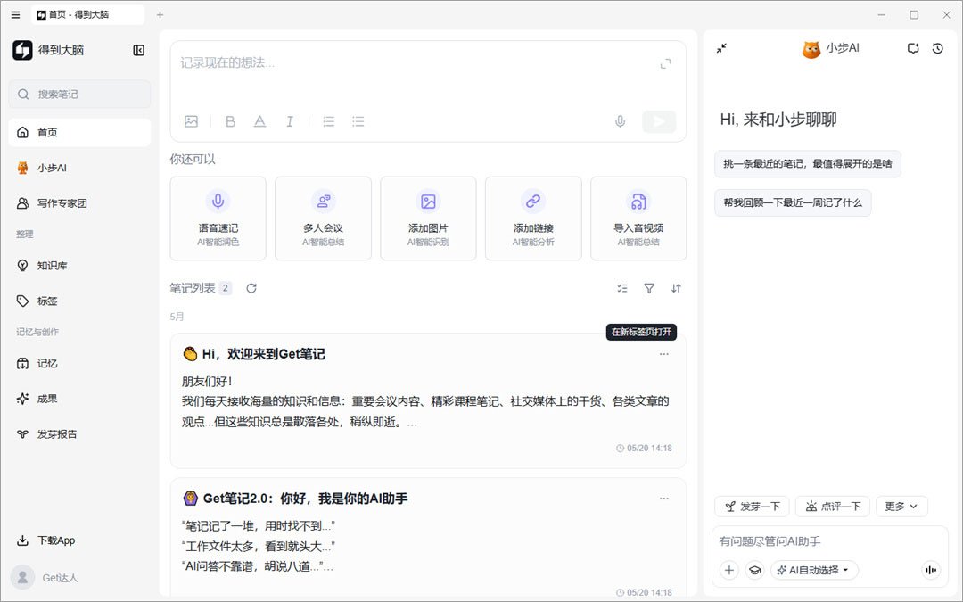This screenshot has height=602, width=963.
Task: Select suggestion 帮我回顾一下最近一周记了什么
Action: point(793,202)
